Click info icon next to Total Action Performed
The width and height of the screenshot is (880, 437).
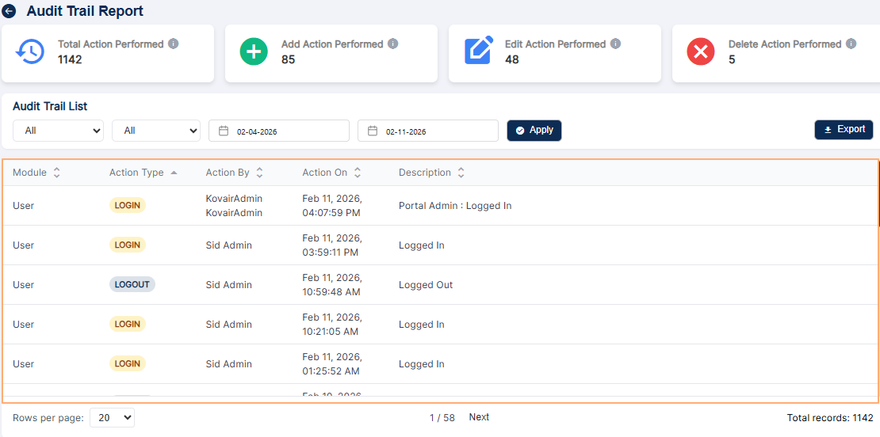[x=174, y=44]
